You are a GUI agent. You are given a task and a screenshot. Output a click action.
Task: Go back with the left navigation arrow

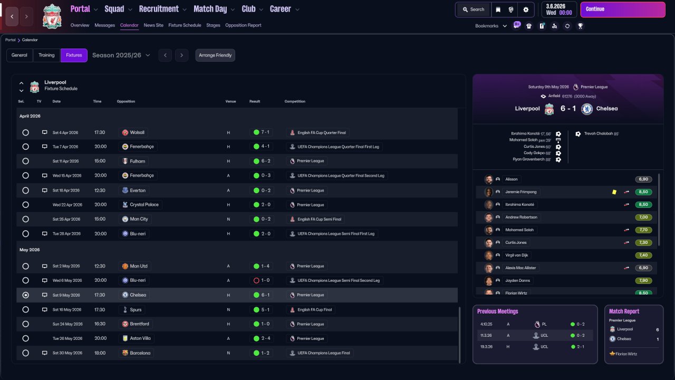click(12, 16)
